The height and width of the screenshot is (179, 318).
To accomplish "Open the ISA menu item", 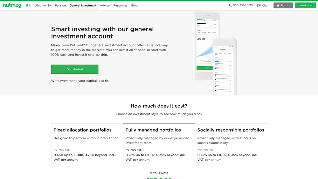I will point(28,5).
